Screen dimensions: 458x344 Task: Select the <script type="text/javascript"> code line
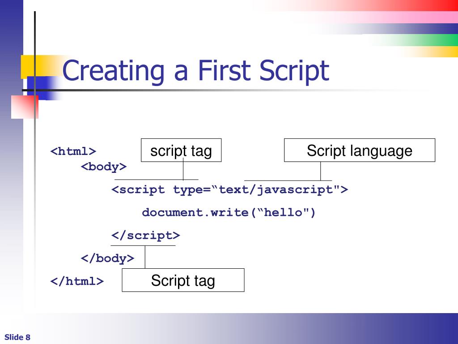tap(229, 190)
